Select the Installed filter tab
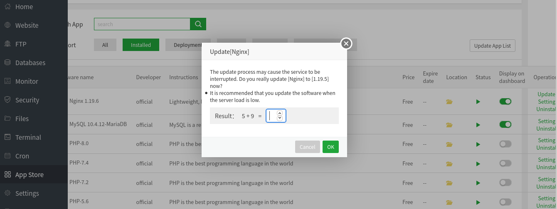The image size is (557, 209). point(141,45)
